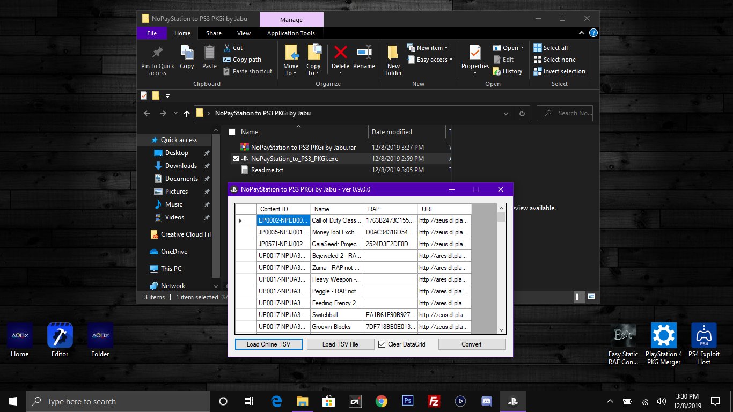Click the New folder icon
The width and height of the screenshot is (733, 412).
393,53
